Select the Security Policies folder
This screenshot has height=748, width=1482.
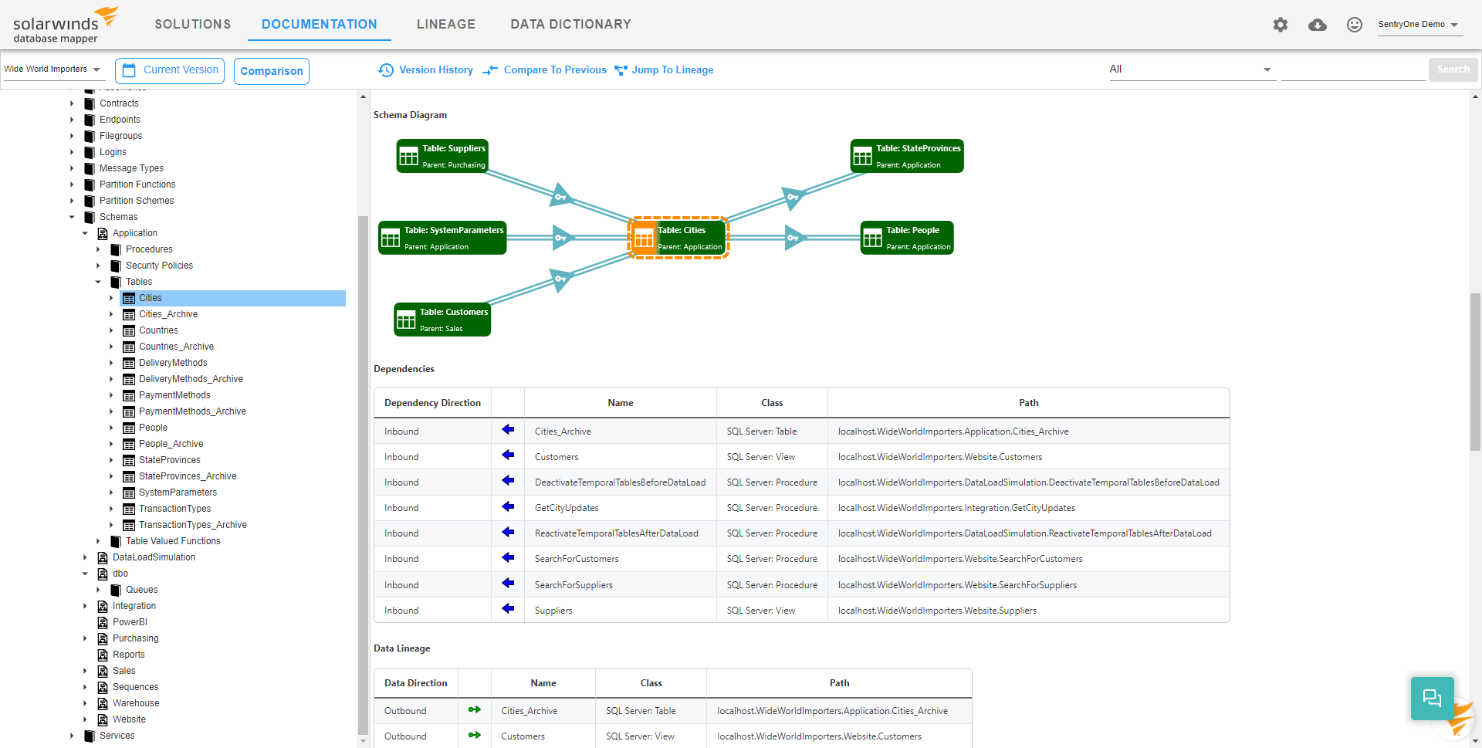(159, 266)
